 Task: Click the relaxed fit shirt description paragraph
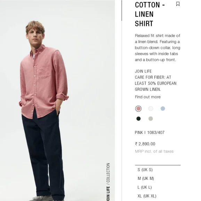click(158, 48)
